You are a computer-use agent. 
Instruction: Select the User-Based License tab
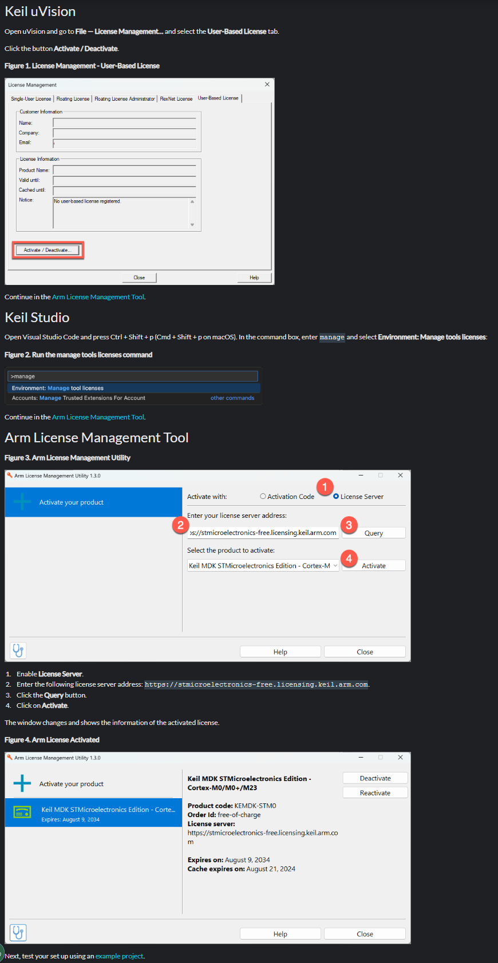[218, 98]
